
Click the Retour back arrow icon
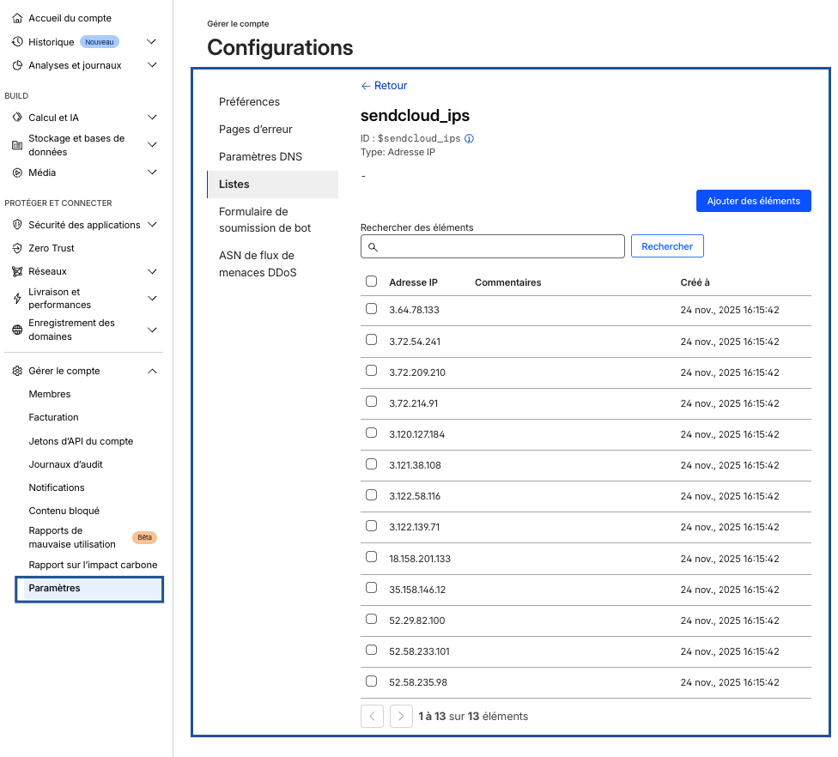366,86
